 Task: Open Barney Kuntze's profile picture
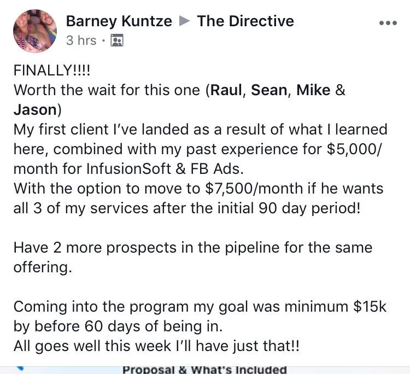click(x=34, y=31)
